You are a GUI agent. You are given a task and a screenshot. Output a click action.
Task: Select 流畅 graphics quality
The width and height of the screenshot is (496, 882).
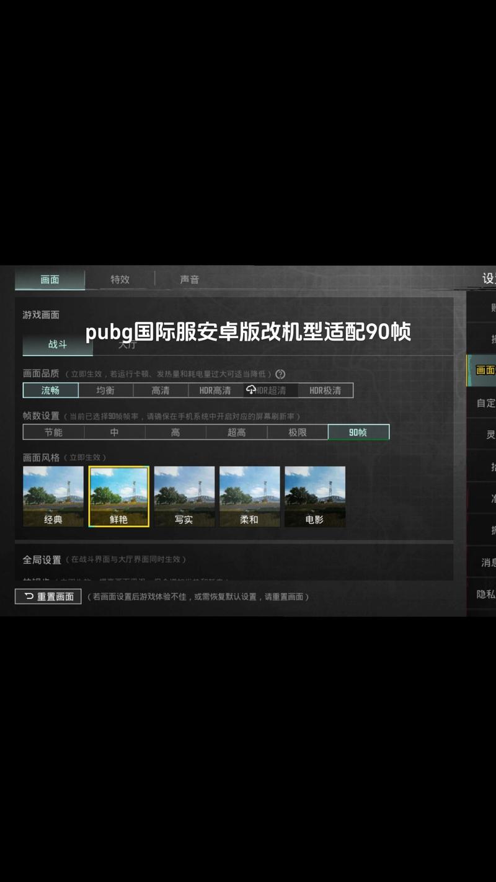[x=51, y=390]
